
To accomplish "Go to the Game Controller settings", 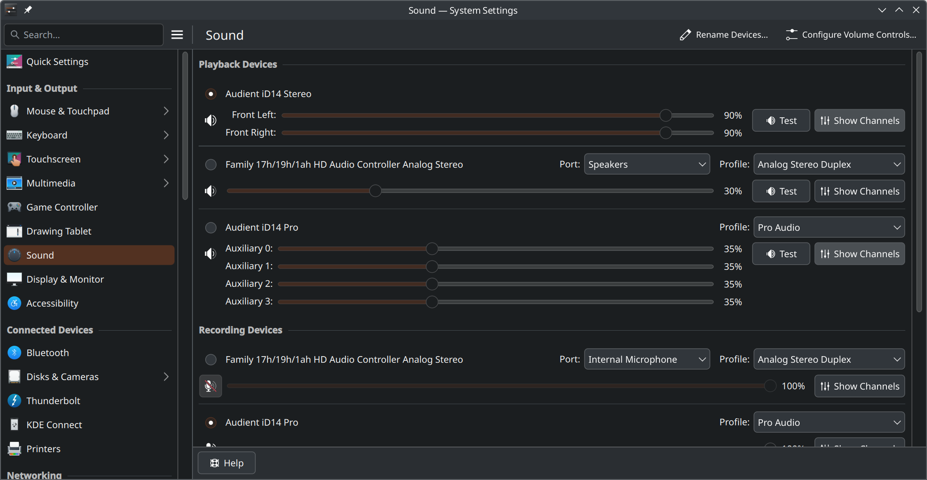I will [62, 207].
